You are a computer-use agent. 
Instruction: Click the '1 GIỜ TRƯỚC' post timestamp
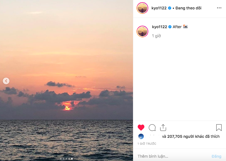pos(147,144)
